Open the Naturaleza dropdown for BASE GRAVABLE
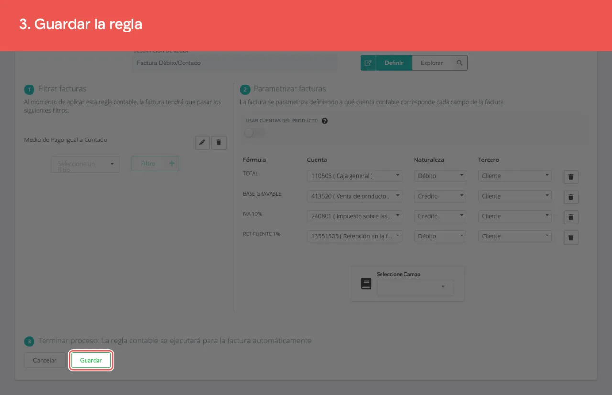 click(440, 196)
